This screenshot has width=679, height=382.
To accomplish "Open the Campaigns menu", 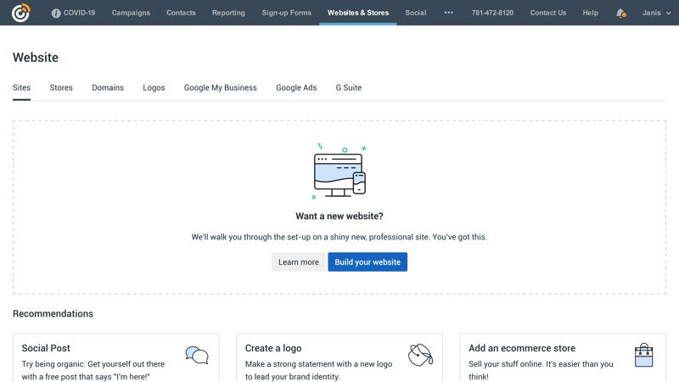I will click(131, 13).
